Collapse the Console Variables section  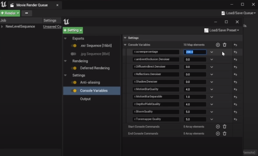click(125, 45)
